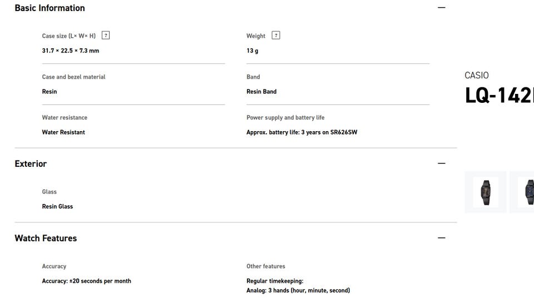534x299 pixels.
Task: Click the Exterior section heading
Action: pyautogui.click(x=31, y=163)
